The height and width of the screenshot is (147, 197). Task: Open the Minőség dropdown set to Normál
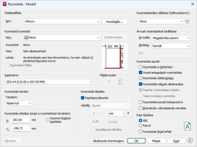171,46
